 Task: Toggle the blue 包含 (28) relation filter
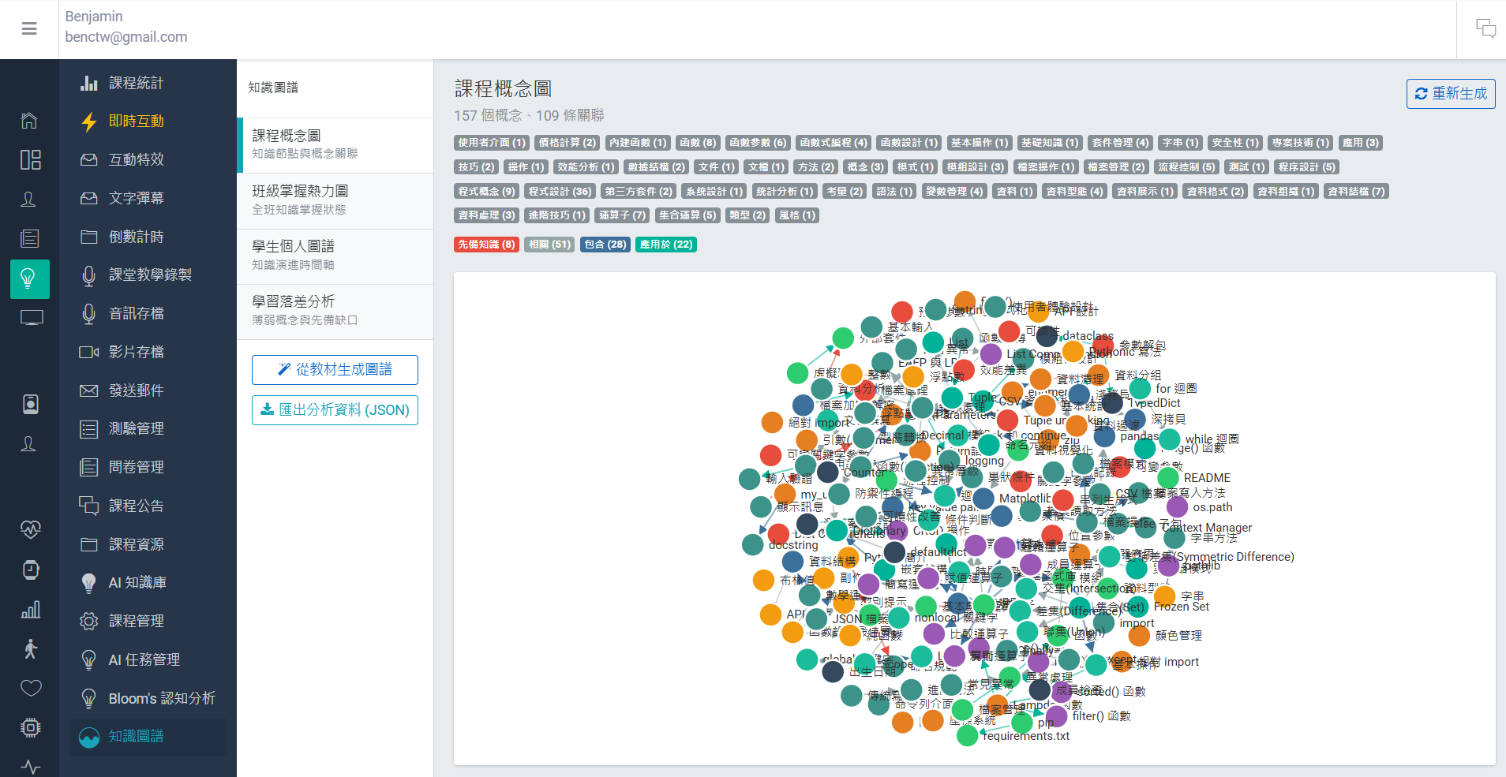pos(605,245)
